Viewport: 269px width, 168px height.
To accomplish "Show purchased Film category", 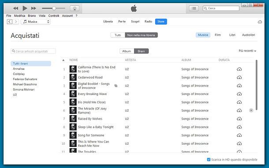I will coord(218,35).
